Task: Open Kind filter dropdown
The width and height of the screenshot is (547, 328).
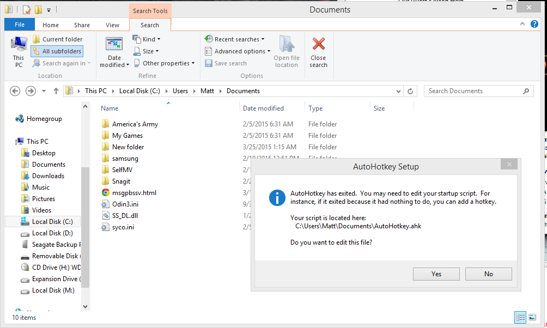Action: click(147, 39)
